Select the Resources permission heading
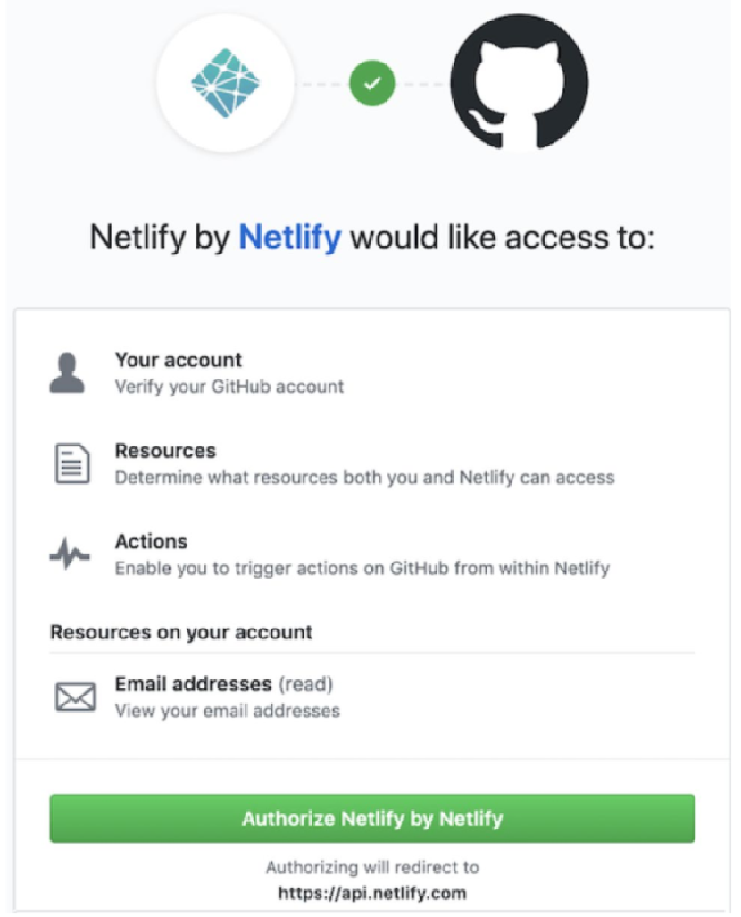 (x=165, y=451)
